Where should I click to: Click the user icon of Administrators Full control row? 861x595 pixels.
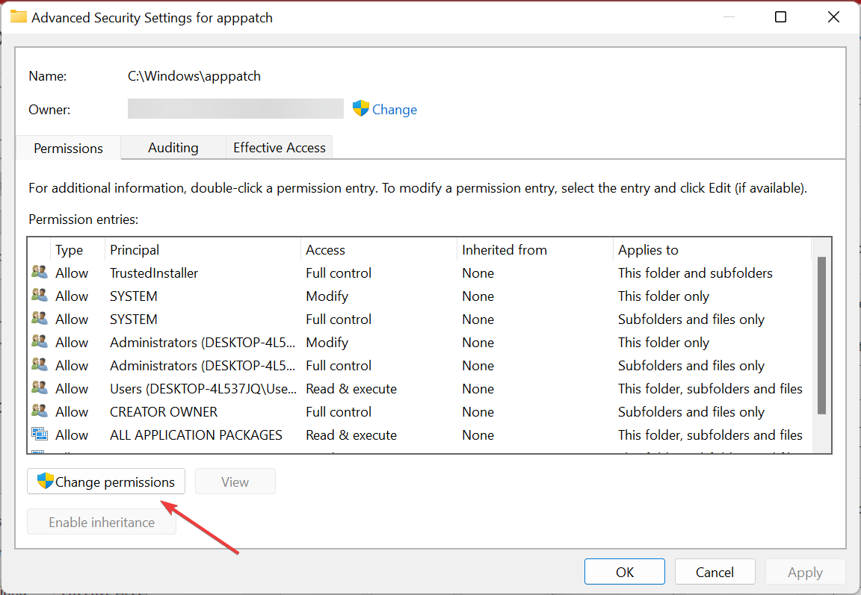(x=39, y=364)
